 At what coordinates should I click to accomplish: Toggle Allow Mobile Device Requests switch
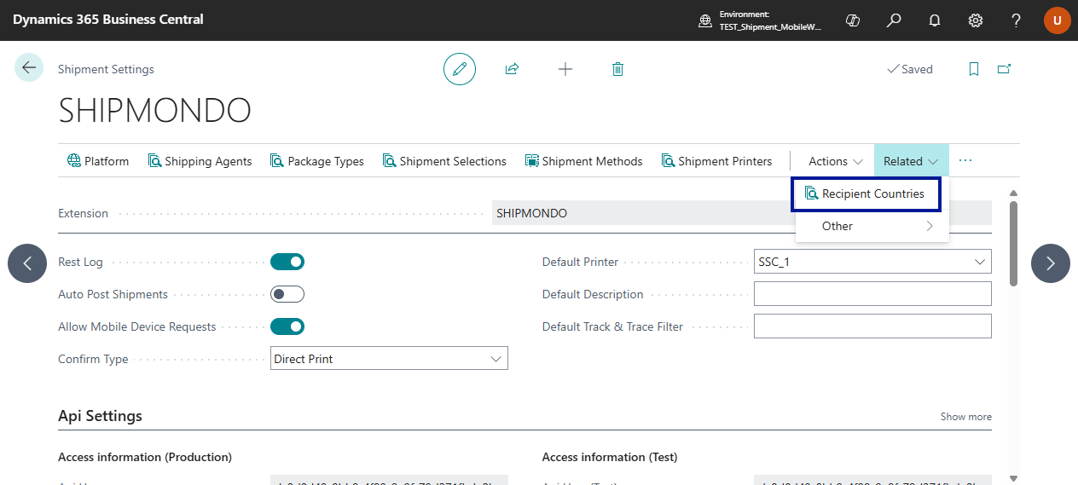pos(287,326)
